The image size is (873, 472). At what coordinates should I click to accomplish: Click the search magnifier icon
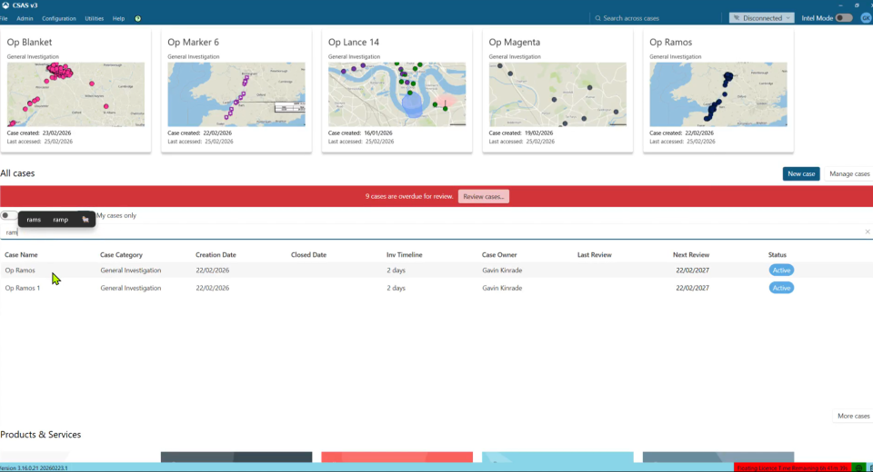pos(597,18)
